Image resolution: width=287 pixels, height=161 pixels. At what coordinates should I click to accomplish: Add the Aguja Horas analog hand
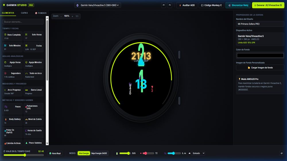pyautogui.click(x=12, y=64)
